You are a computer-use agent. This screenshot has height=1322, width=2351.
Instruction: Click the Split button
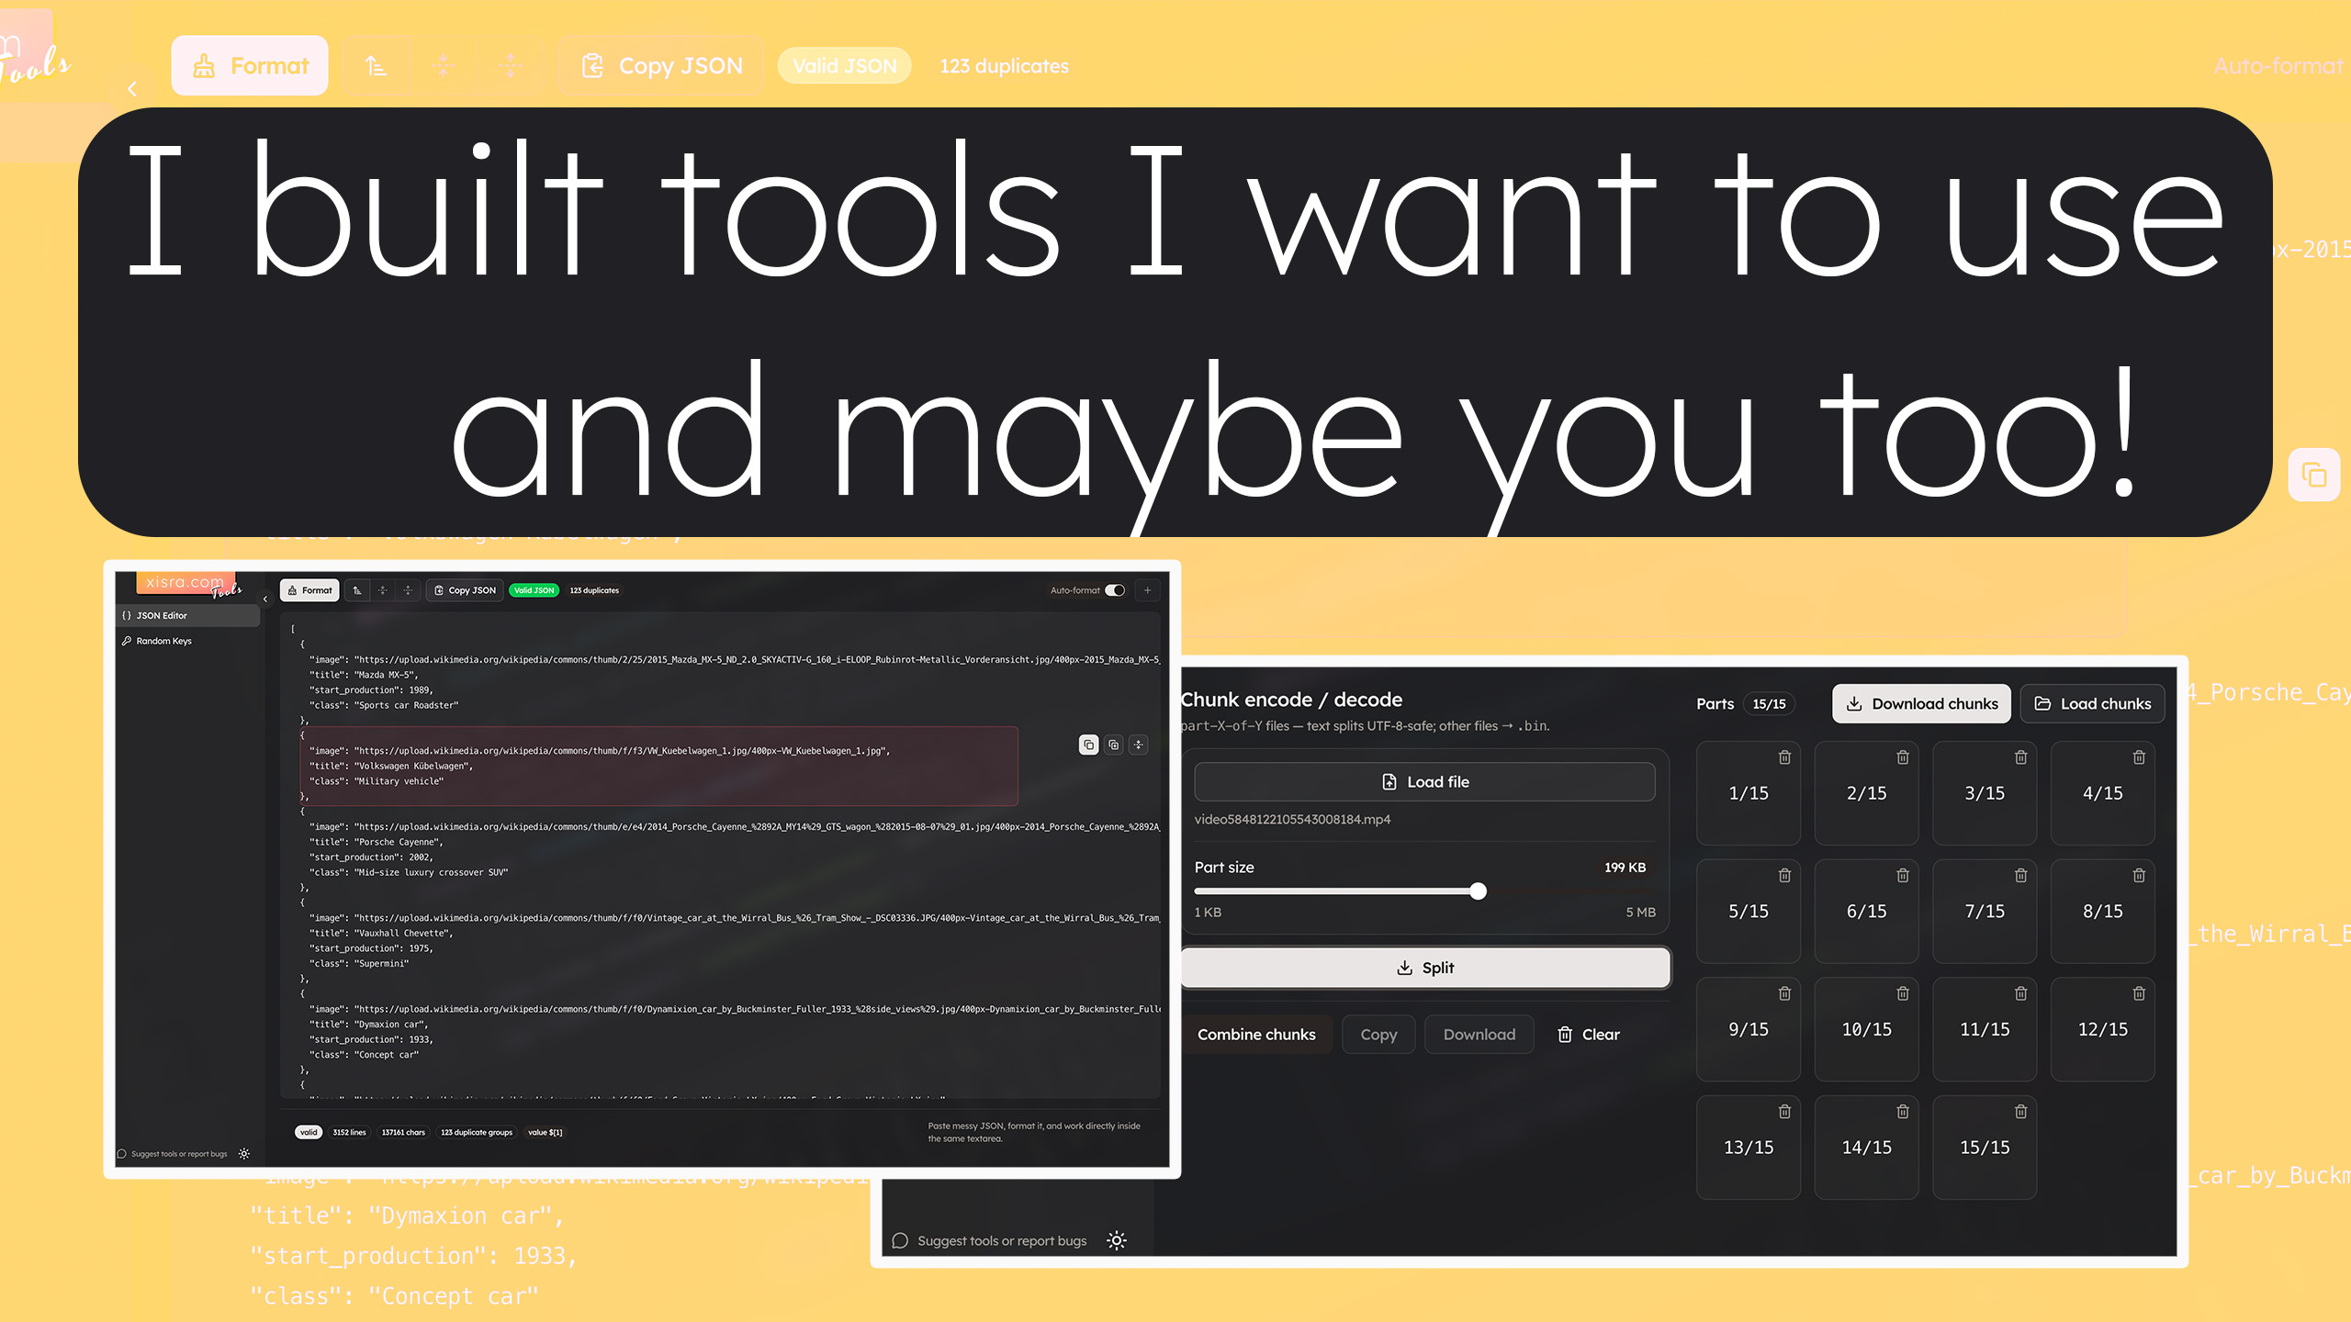[x=1425, y=967]
